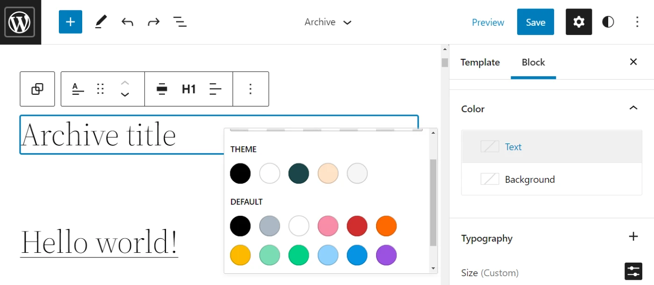Open the Hello world! post title link
Screen dimensions: 654x285
pos(99,242)
